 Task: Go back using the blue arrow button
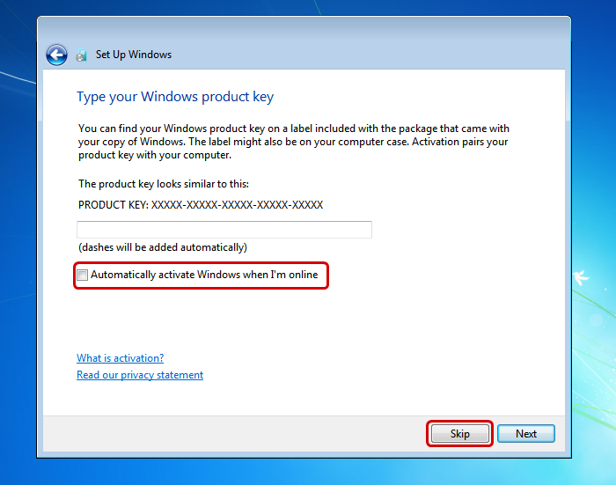point(56,55)
